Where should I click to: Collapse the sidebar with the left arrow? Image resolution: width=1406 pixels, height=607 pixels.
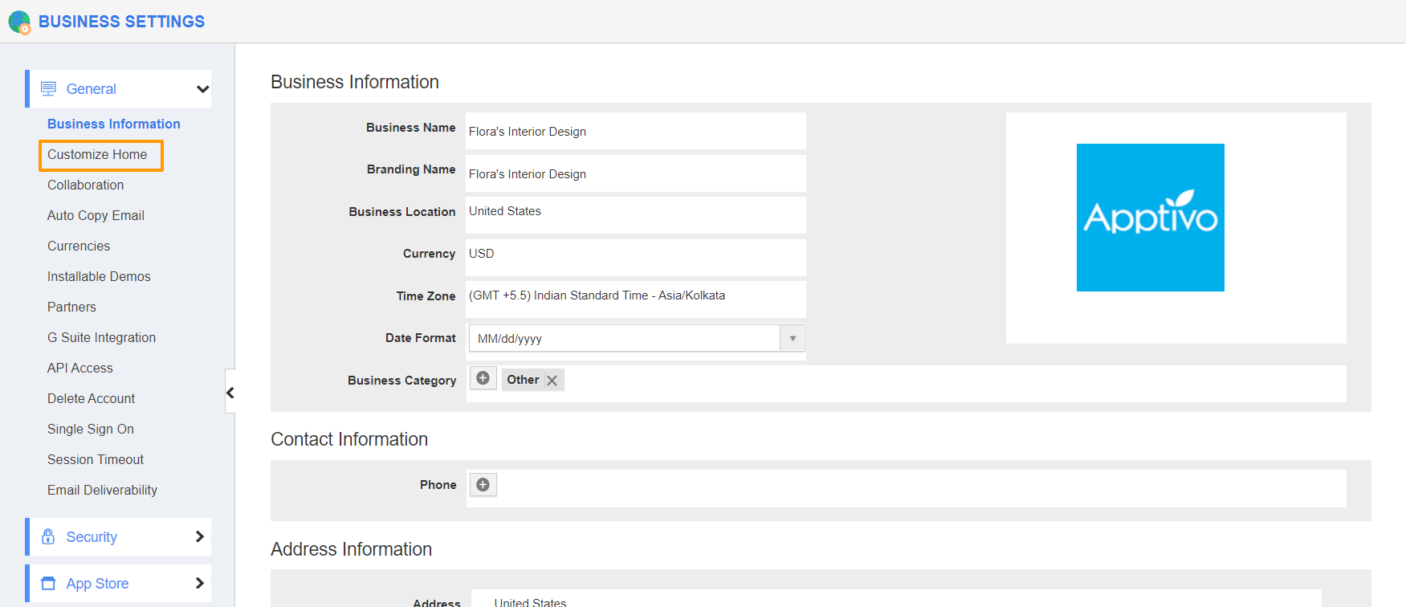coord(230,393)
